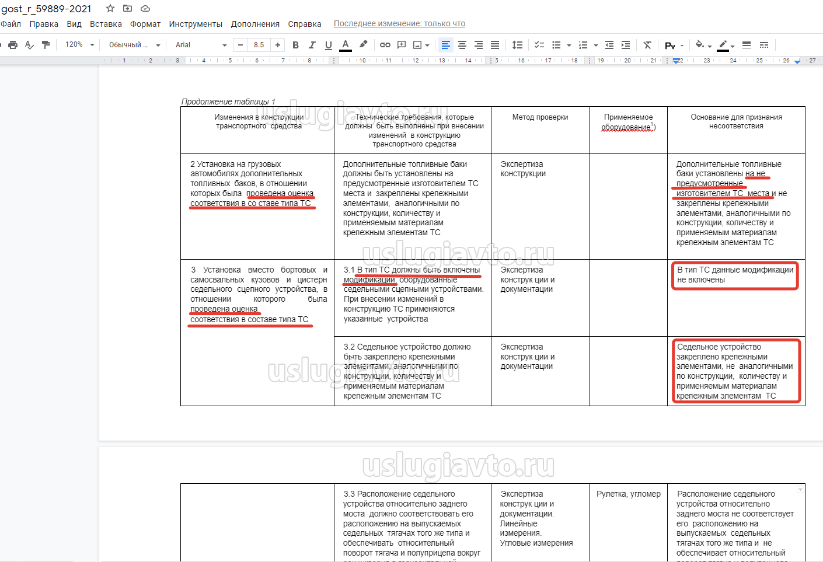Click the font size field showing 8.5
This screenshot has width=823, height=562.
[259, 45]
